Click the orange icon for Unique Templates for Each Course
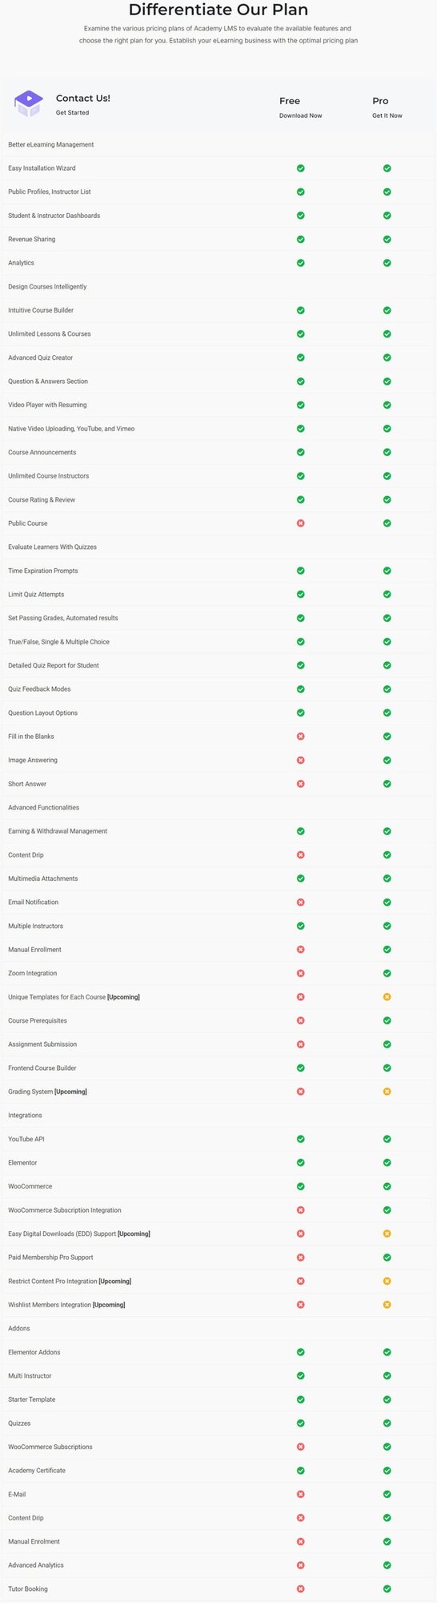Image resolution: width=437 pixels, height=1603 pixels. click(387, 997)
